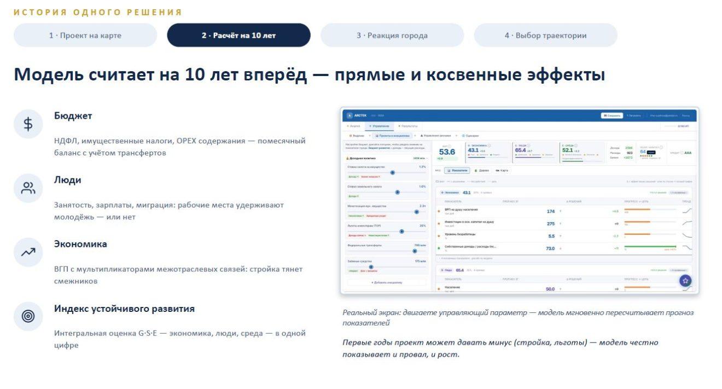The height and width of the screenshot is (389, 722).
Task: Select the Показатели view button
Action: click(x=457, y=171)
